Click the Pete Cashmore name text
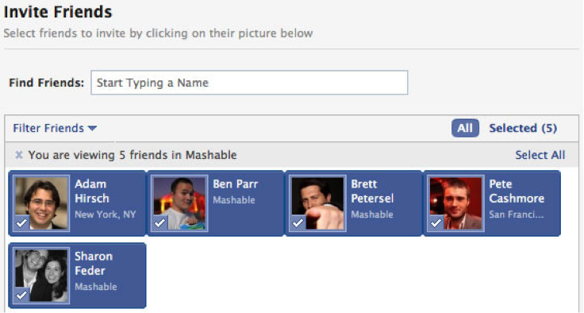Screen dimensions: 584x313 tap(517, 191)
